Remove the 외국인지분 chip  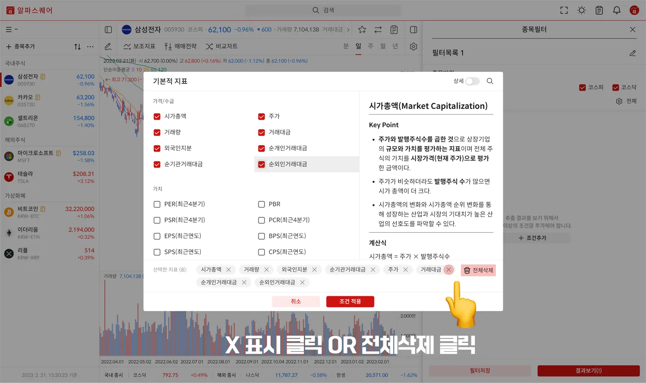click(x=314, y=270)
